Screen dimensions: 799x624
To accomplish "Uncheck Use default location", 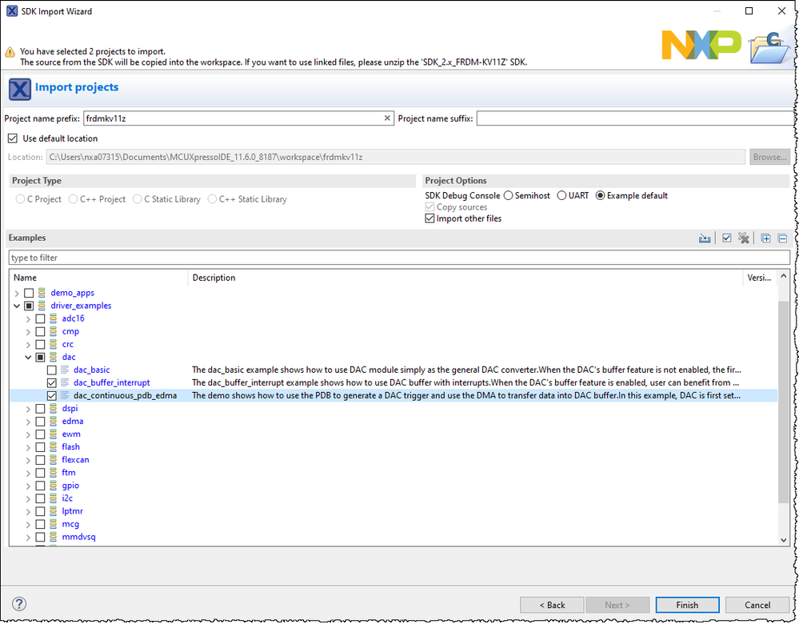I will click(13, 138).
